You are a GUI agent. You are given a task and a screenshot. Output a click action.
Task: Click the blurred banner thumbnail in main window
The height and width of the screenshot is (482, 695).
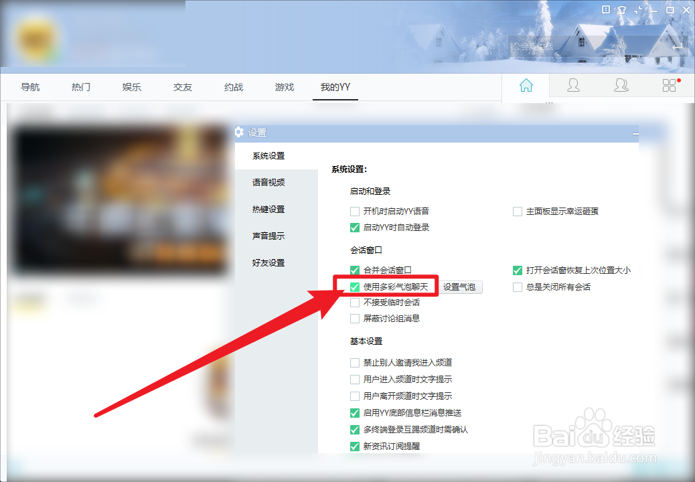(x=121, y=199)
